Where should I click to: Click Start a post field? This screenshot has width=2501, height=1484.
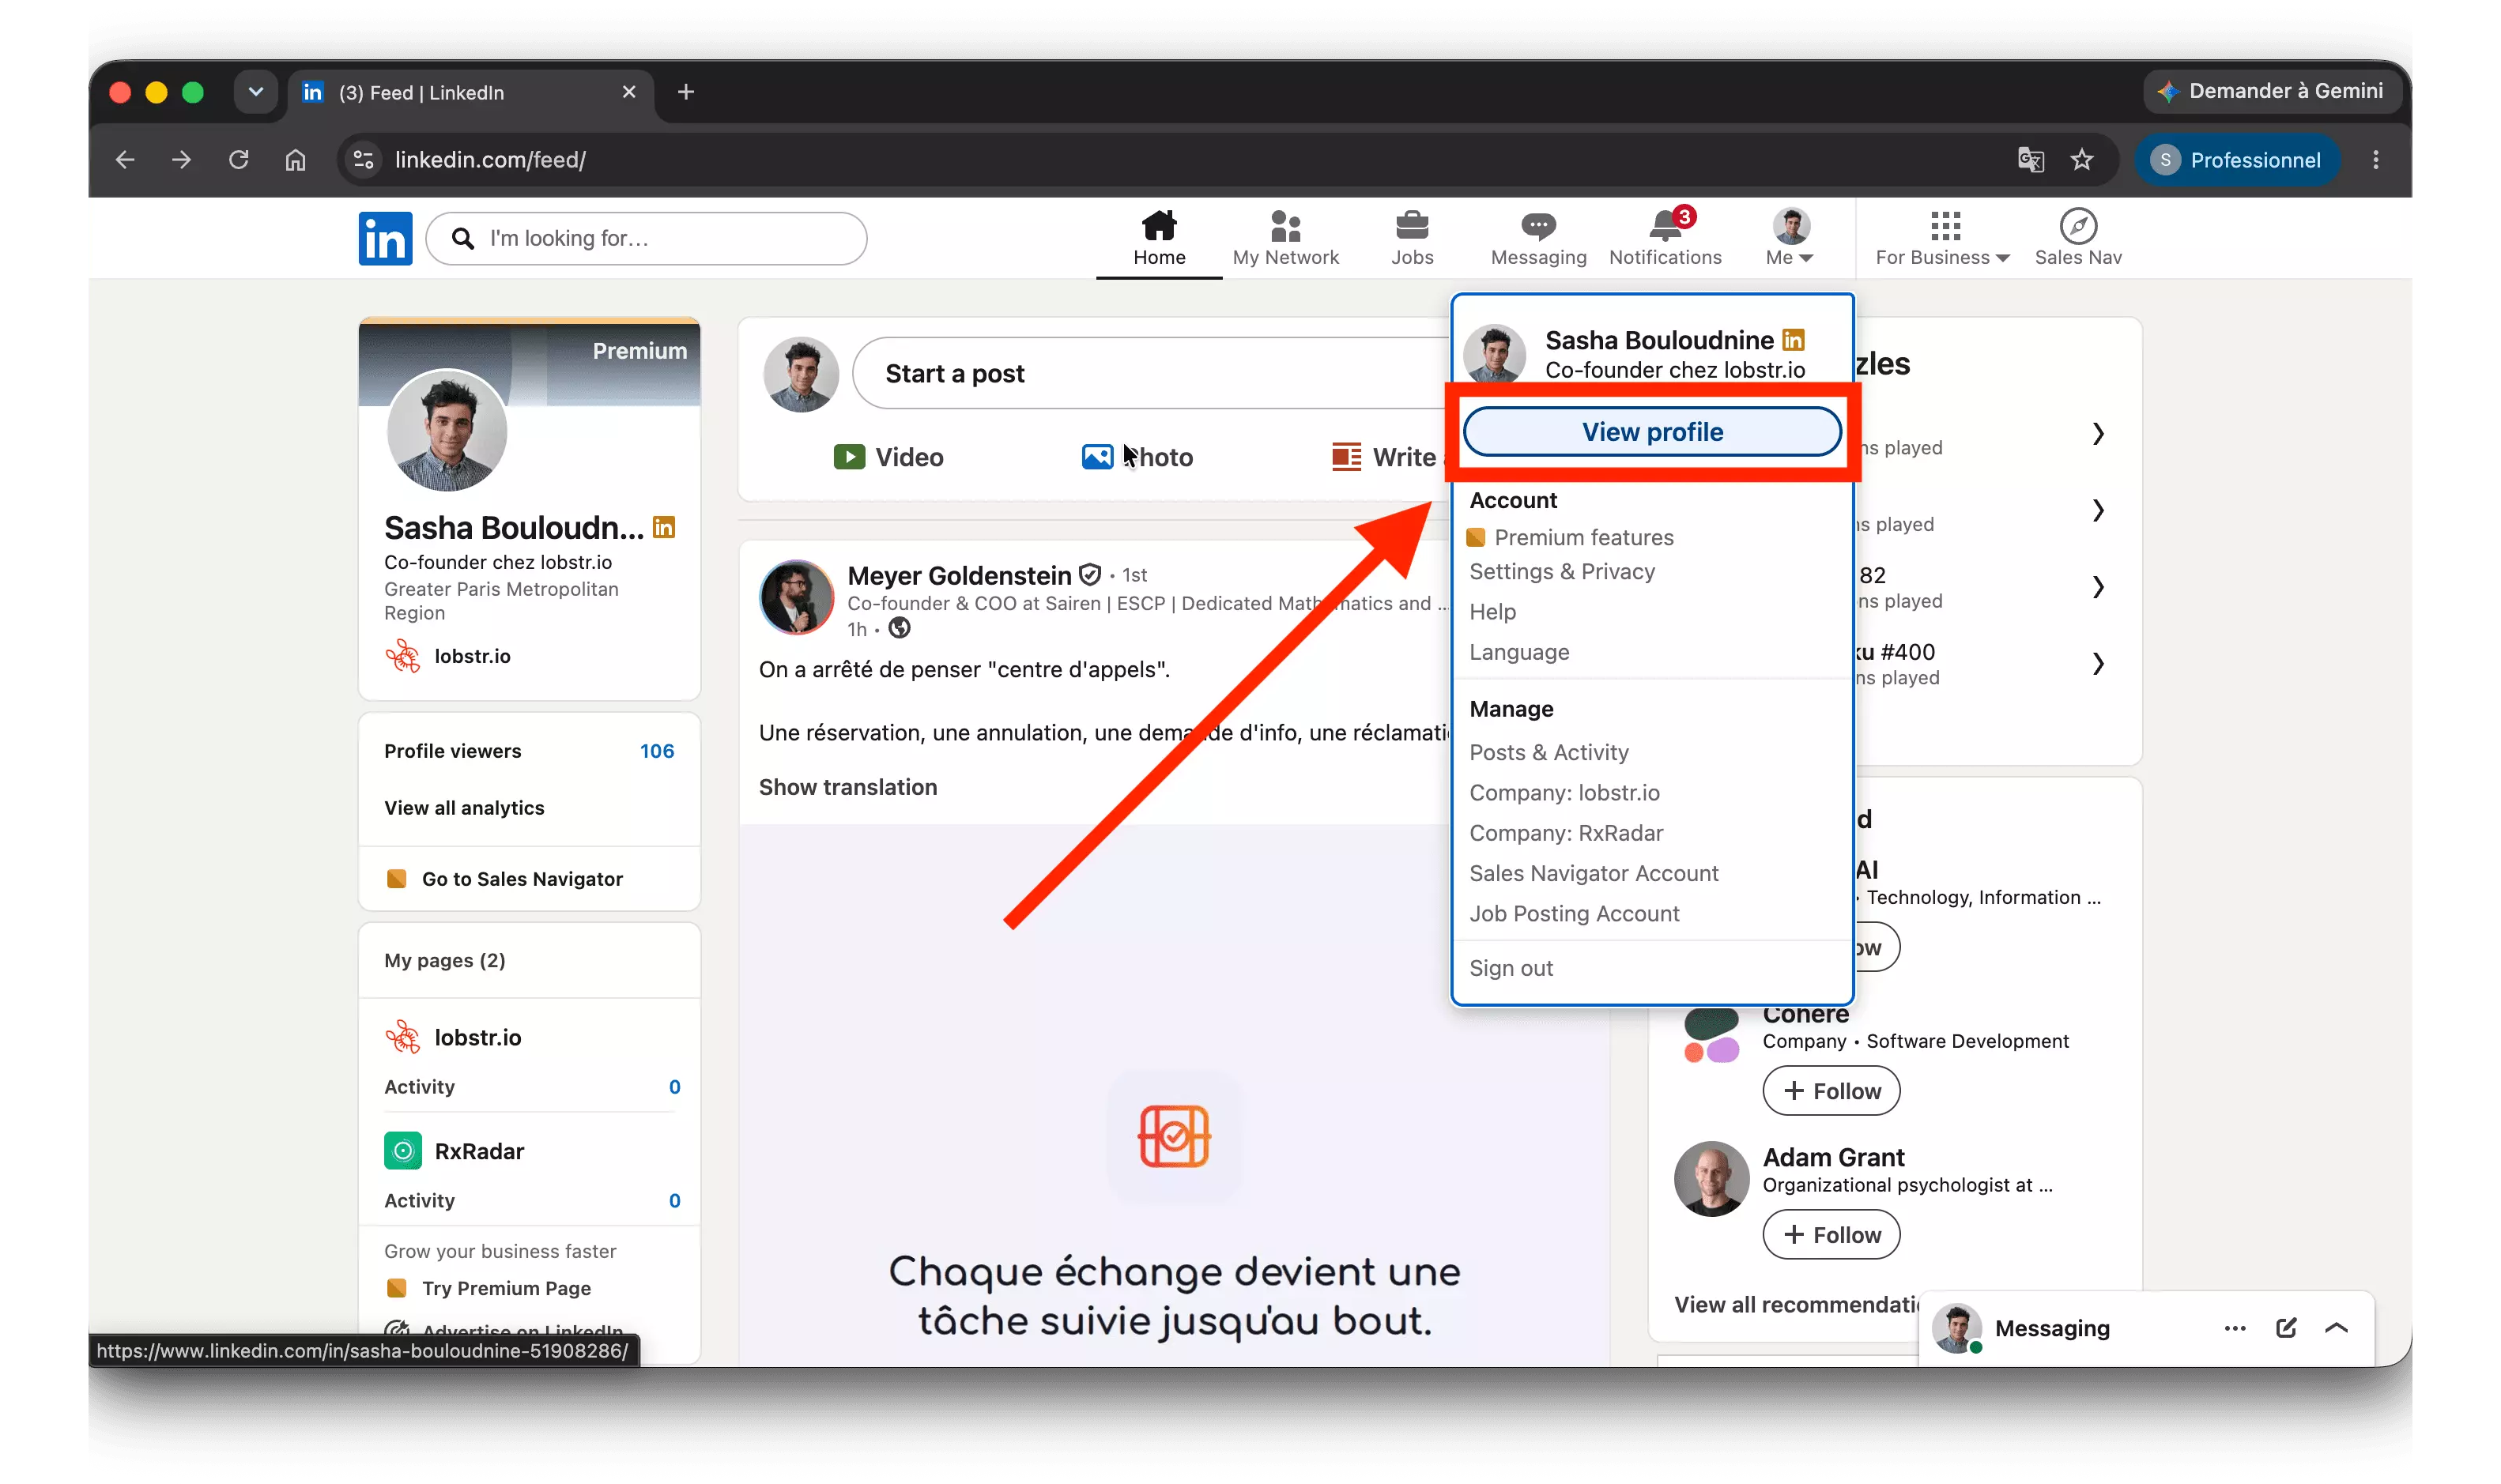tap(1150, 373)
